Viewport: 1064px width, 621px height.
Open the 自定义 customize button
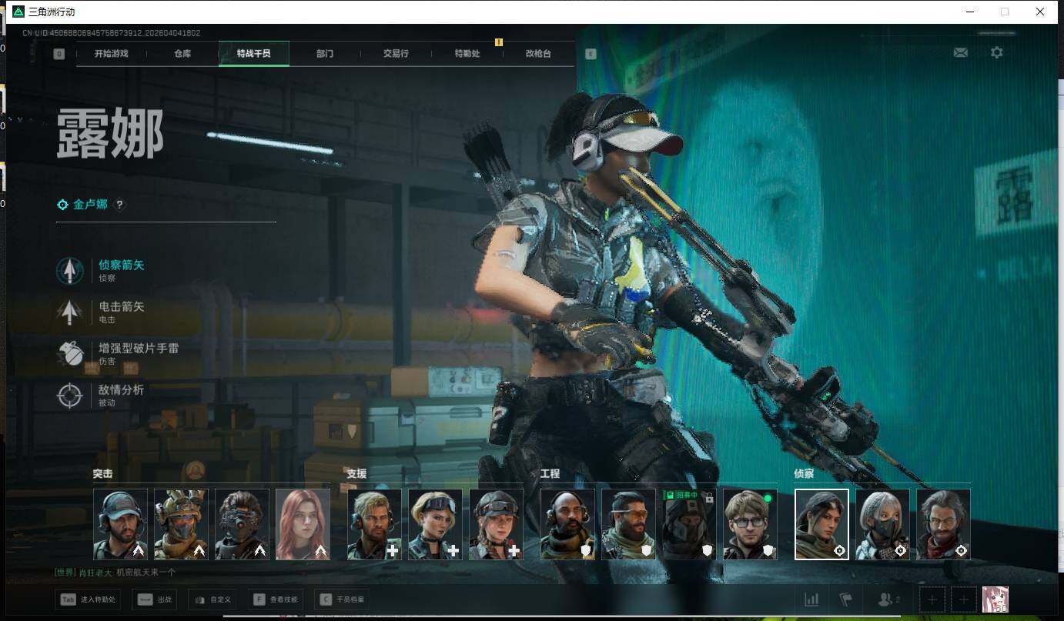click(x=212, y=599)
